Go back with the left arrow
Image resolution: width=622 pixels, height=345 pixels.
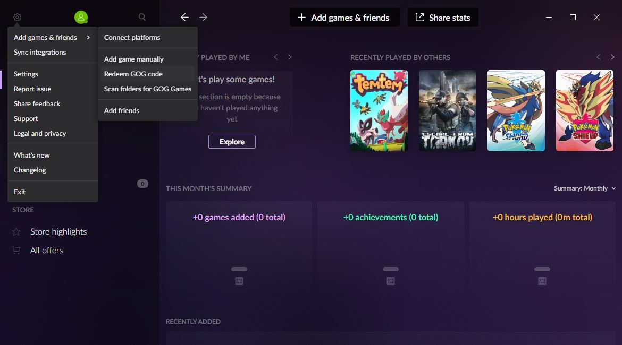(x=184, y=17)
